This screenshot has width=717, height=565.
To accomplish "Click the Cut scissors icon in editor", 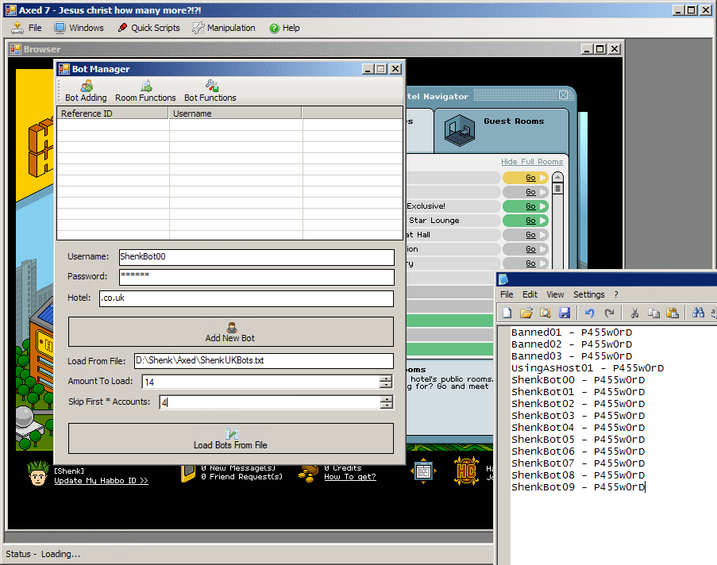I will (634, 313).
